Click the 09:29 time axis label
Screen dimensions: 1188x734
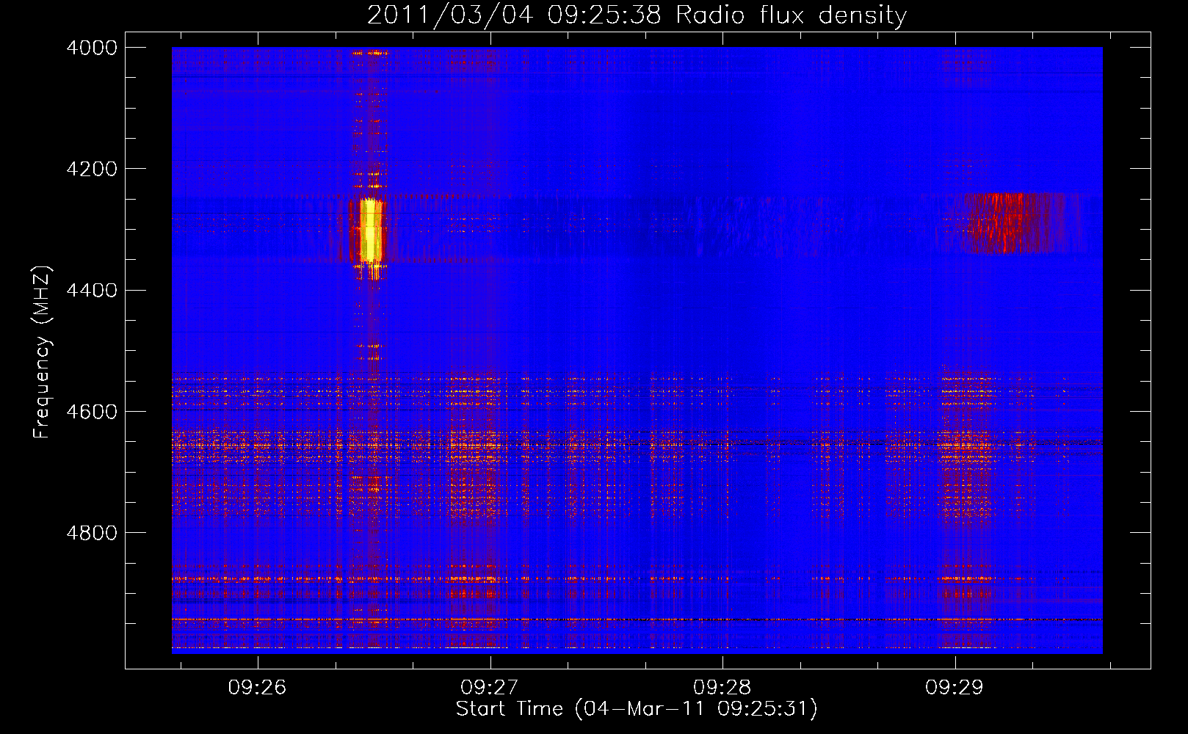955,688
